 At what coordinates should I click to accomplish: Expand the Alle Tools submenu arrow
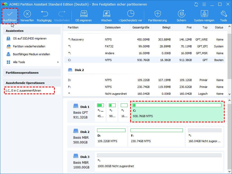(58, 62)
